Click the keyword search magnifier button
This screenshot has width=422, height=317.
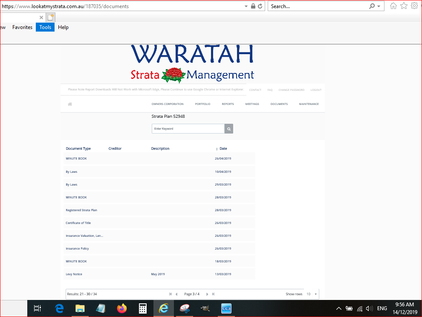coord(229,129)
